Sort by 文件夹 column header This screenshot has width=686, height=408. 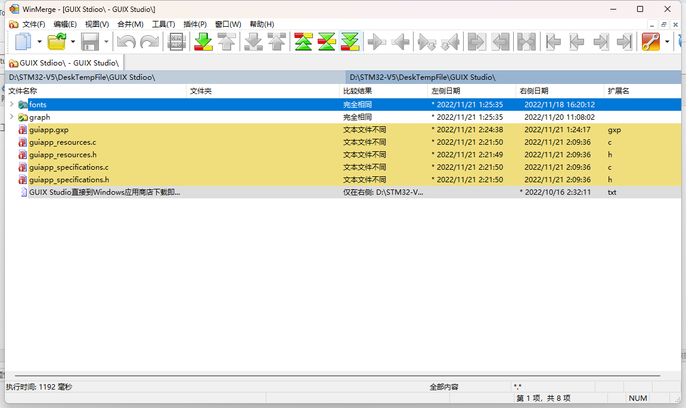click(x=262, y=91)
